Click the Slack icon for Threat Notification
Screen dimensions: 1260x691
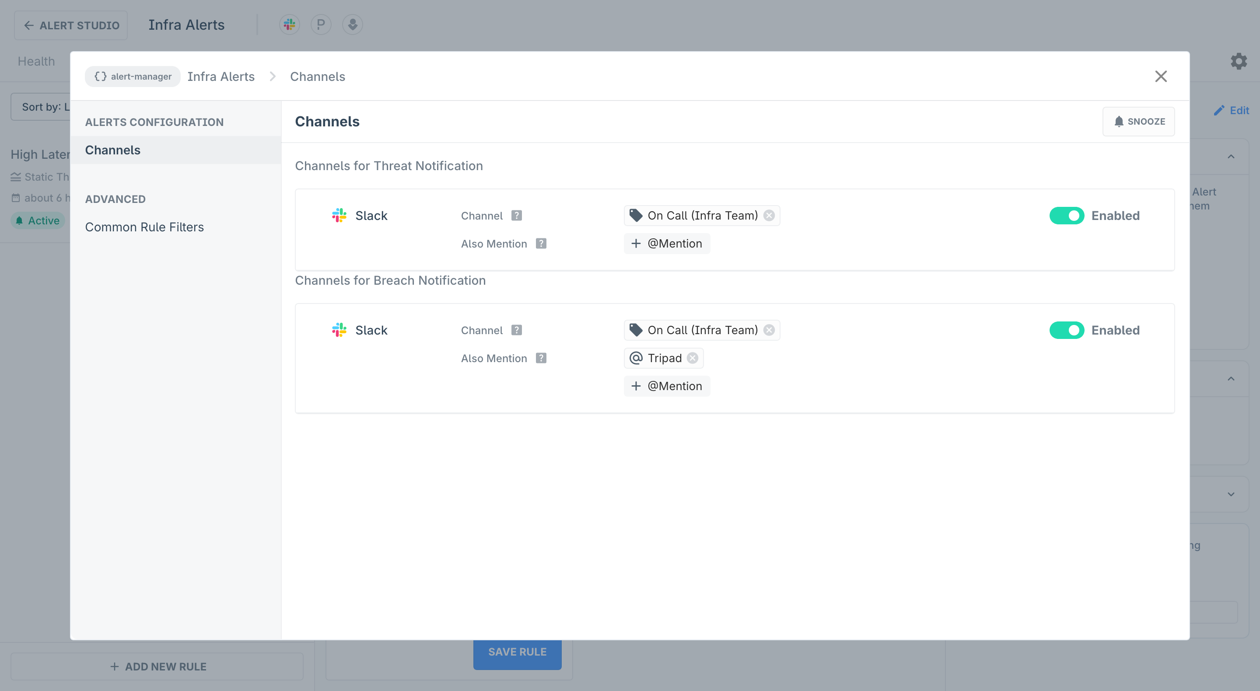coord(339,215)
